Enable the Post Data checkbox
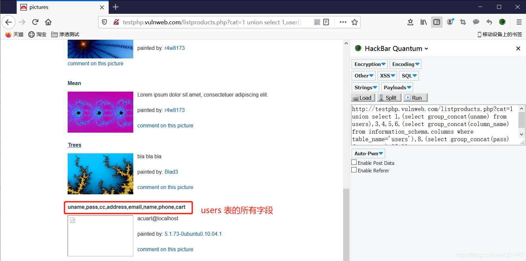The image size is (526, 261). (x=354, y=163)
